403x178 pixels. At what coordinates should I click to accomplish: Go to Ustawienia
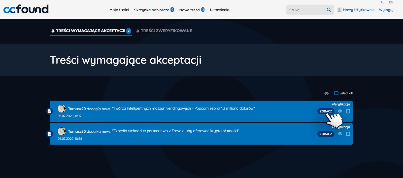click(x=220, y=10)
